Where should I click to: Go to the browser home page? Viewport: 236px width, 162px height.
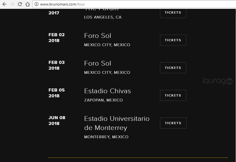[x=28, y=4]
